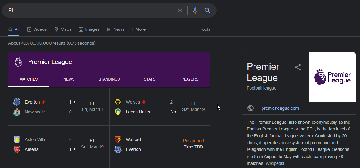Clear the search box with X icon
This screenshot has height=168, width=360.
(180, 11)
